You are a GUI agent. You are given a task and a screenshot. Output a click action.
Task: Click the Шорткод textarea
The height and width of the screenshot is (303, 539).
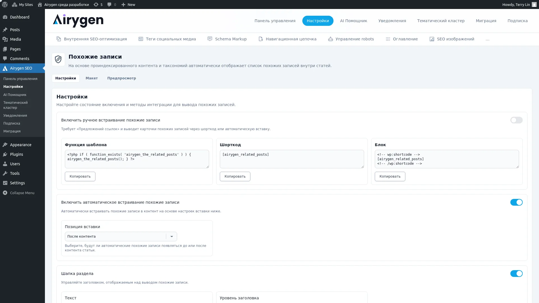pyautogui.click(x=292, y=159)
